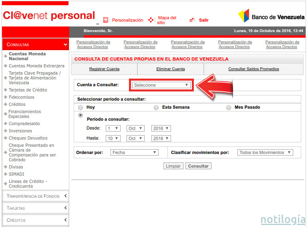The height and width of the screenshot is (227, 308).
Task: Click arrow icon beside Cuentas Moneda Extranjera
Action: [x=6, y=66]
